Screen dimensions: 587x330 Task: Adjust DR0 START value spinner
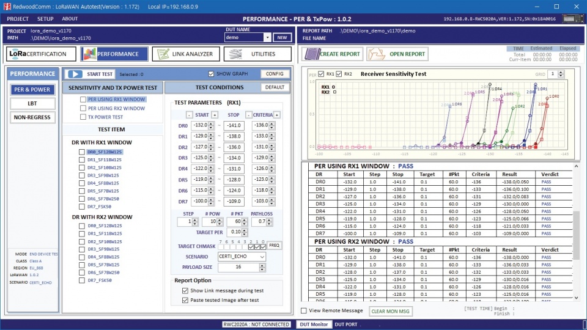211,126
